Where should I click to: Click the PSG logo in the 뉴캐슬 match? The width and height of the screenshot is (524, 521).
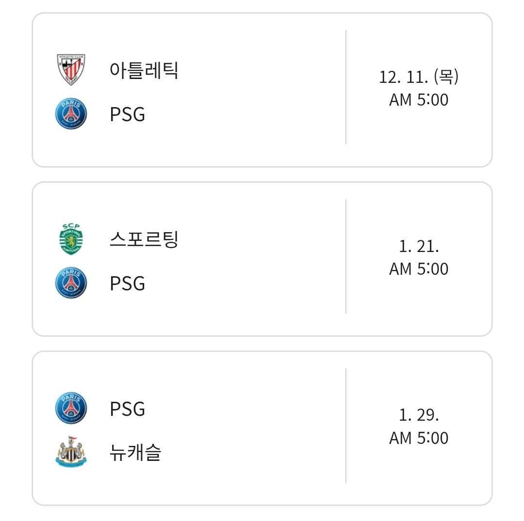[71, 408]
